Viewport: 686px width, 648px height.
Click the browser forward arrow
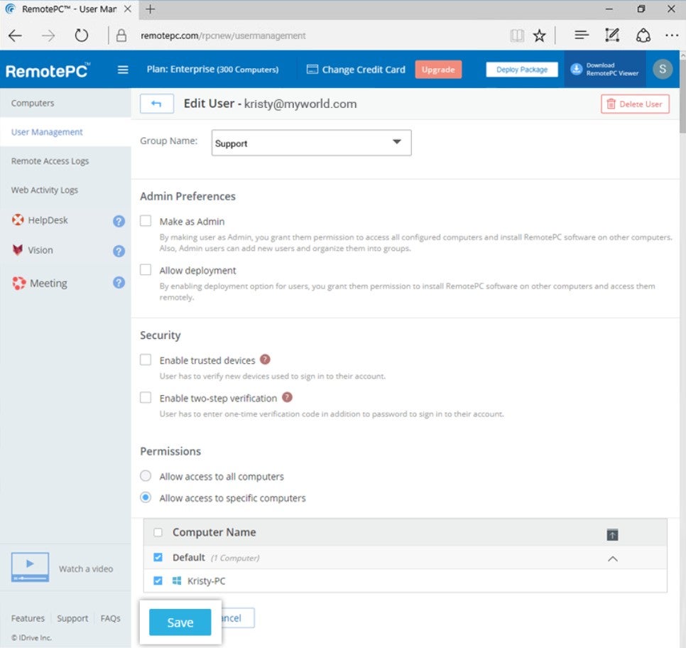pos(48,36)
